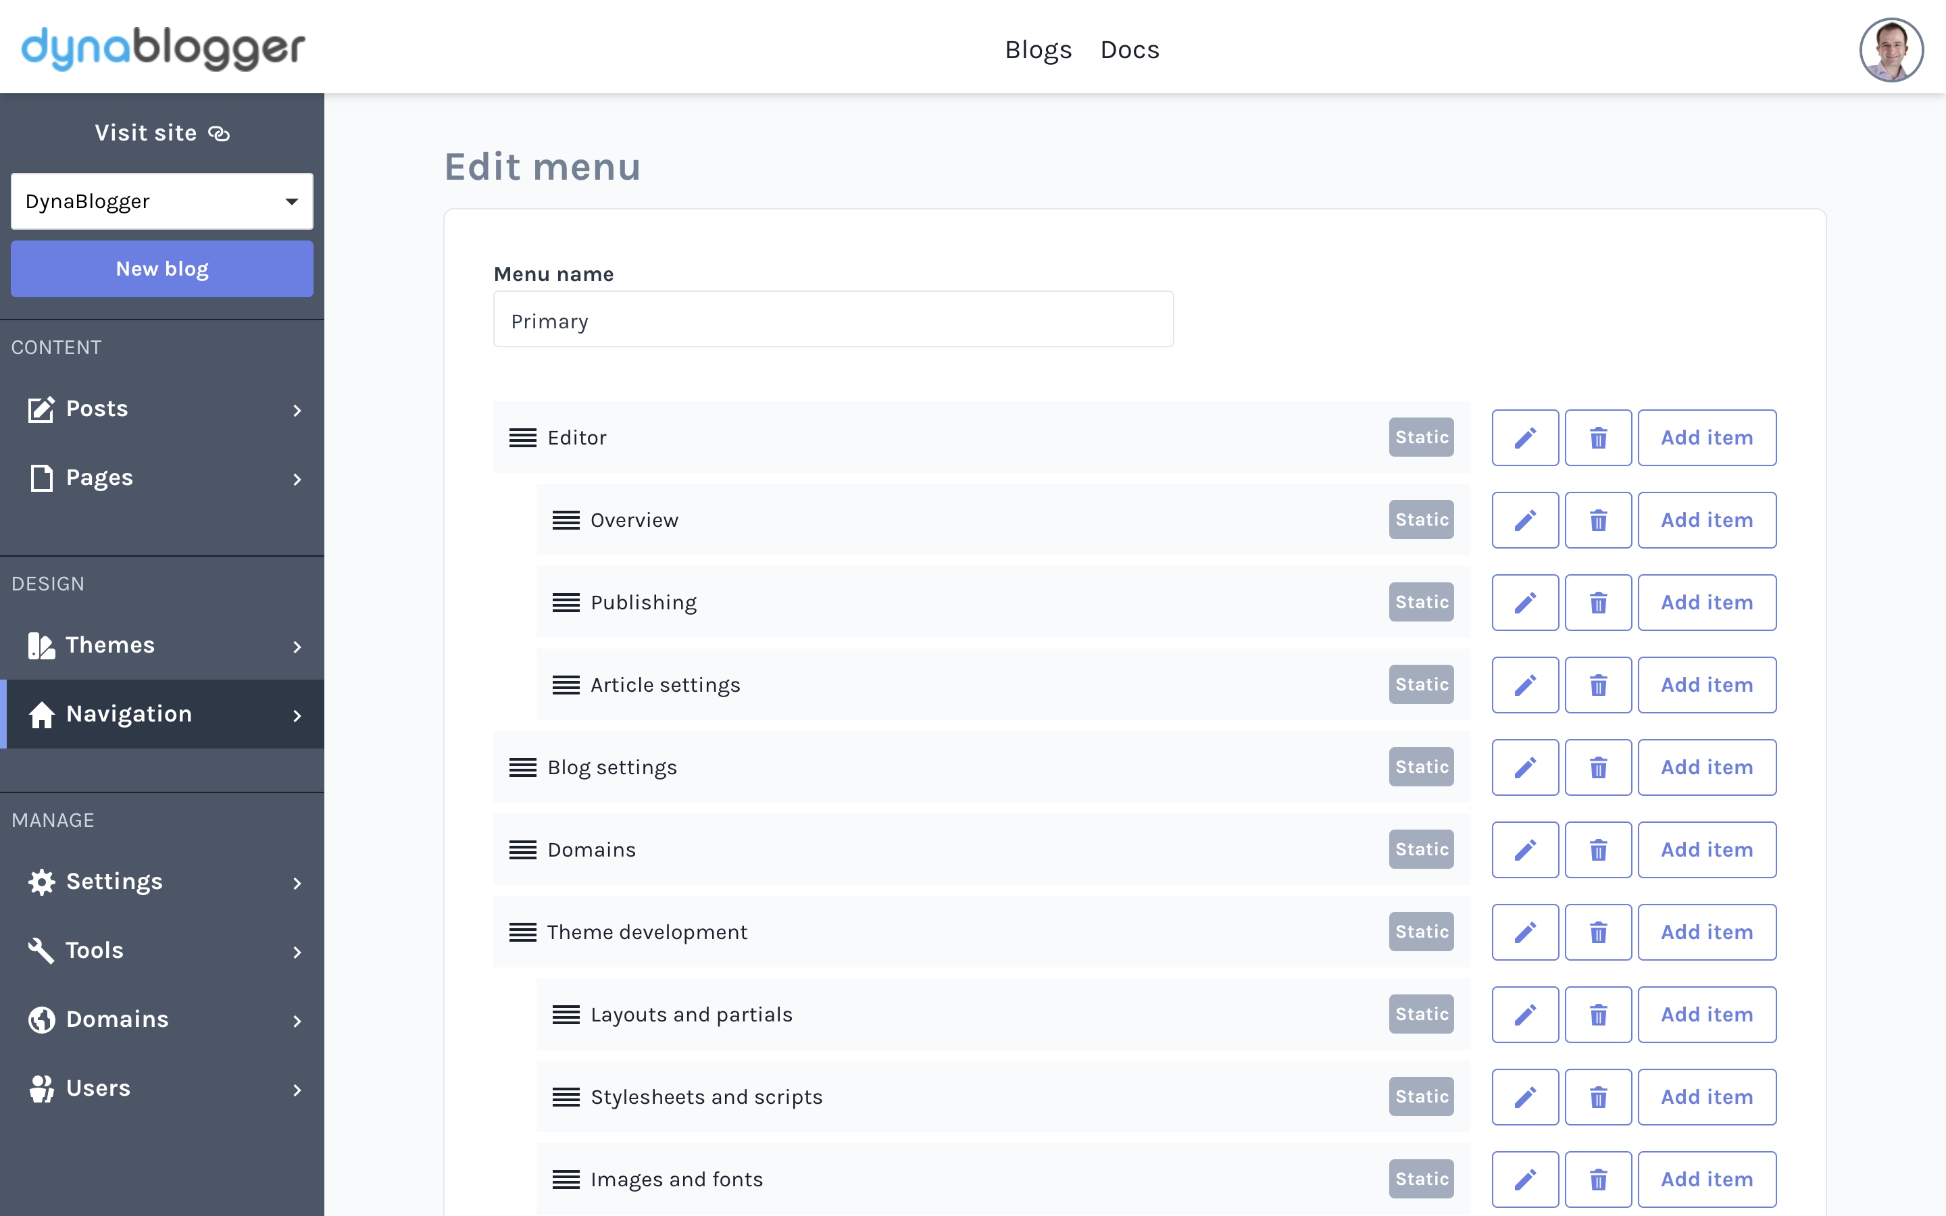Viewport: 1946px width, 1216px height.
Task: Open Blogs in the top navigation
Action: coord(1037,50)
